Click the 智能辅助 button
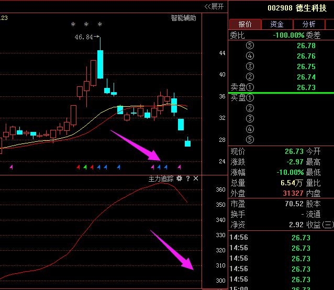This screenshot has width=334, height=290. point(183,18)
